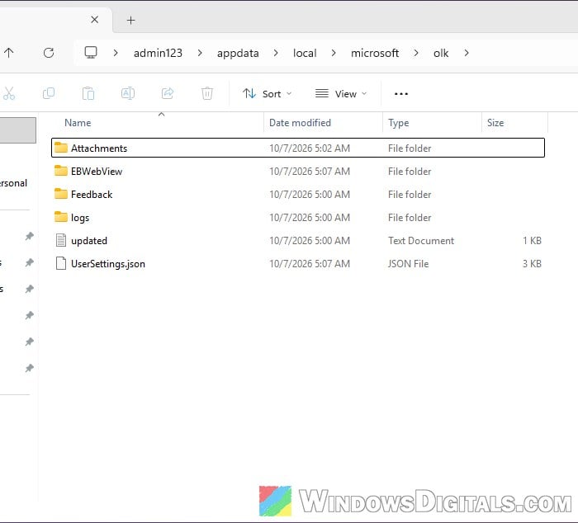Click the JSON File type cell
This screenshot has width=578, height=523.
(409, 264)
